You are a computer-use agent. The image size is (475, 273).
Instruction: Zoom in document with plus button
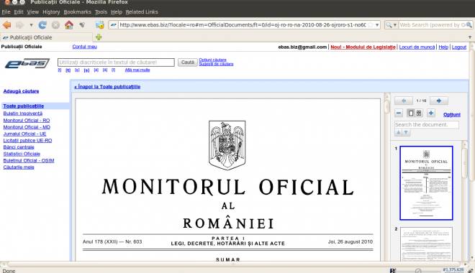[x=431, y=113]
